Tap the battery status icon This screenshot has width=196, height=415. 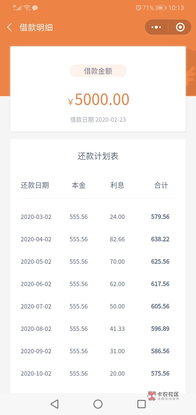click(161, 8)
